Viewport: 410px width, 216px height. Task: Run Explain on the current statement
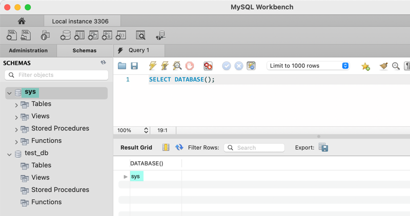[177, 66]
